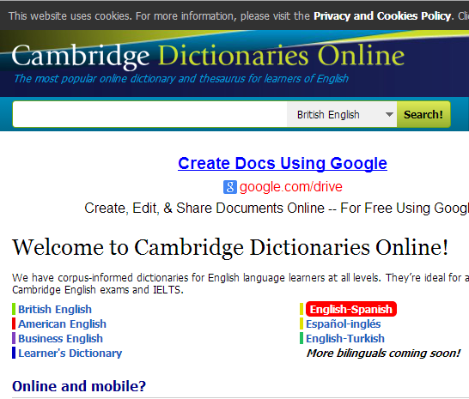Focus the dictionary search input field
Viewport: 469px width, 399px height.
pos(149,114)
